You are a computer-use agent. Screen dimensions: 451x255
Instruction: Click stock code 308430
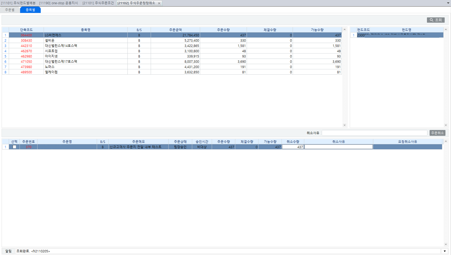pyautogui.click(x=26, y=41)
